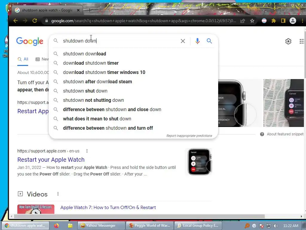Click the browser forward arrow
The width and height of the screenshot is (306, 230).
pos(25,21)
